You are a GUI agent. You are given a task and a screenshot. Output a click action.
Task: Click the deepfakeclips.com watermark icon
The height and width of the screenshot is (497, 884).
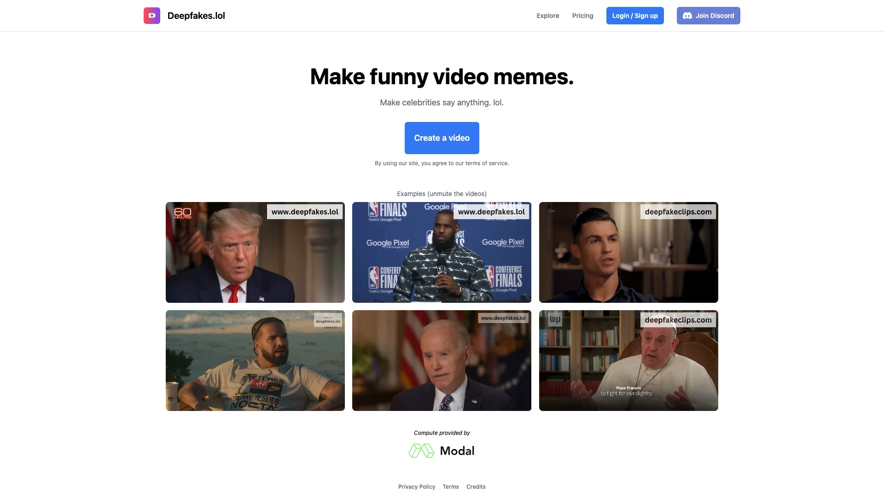(x=678, y=211)
